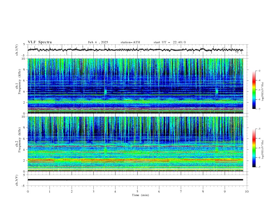Click the ch.2 spectrogram color scale bar
This screenshot has width=278, height=215.
[x=254, y=148]
